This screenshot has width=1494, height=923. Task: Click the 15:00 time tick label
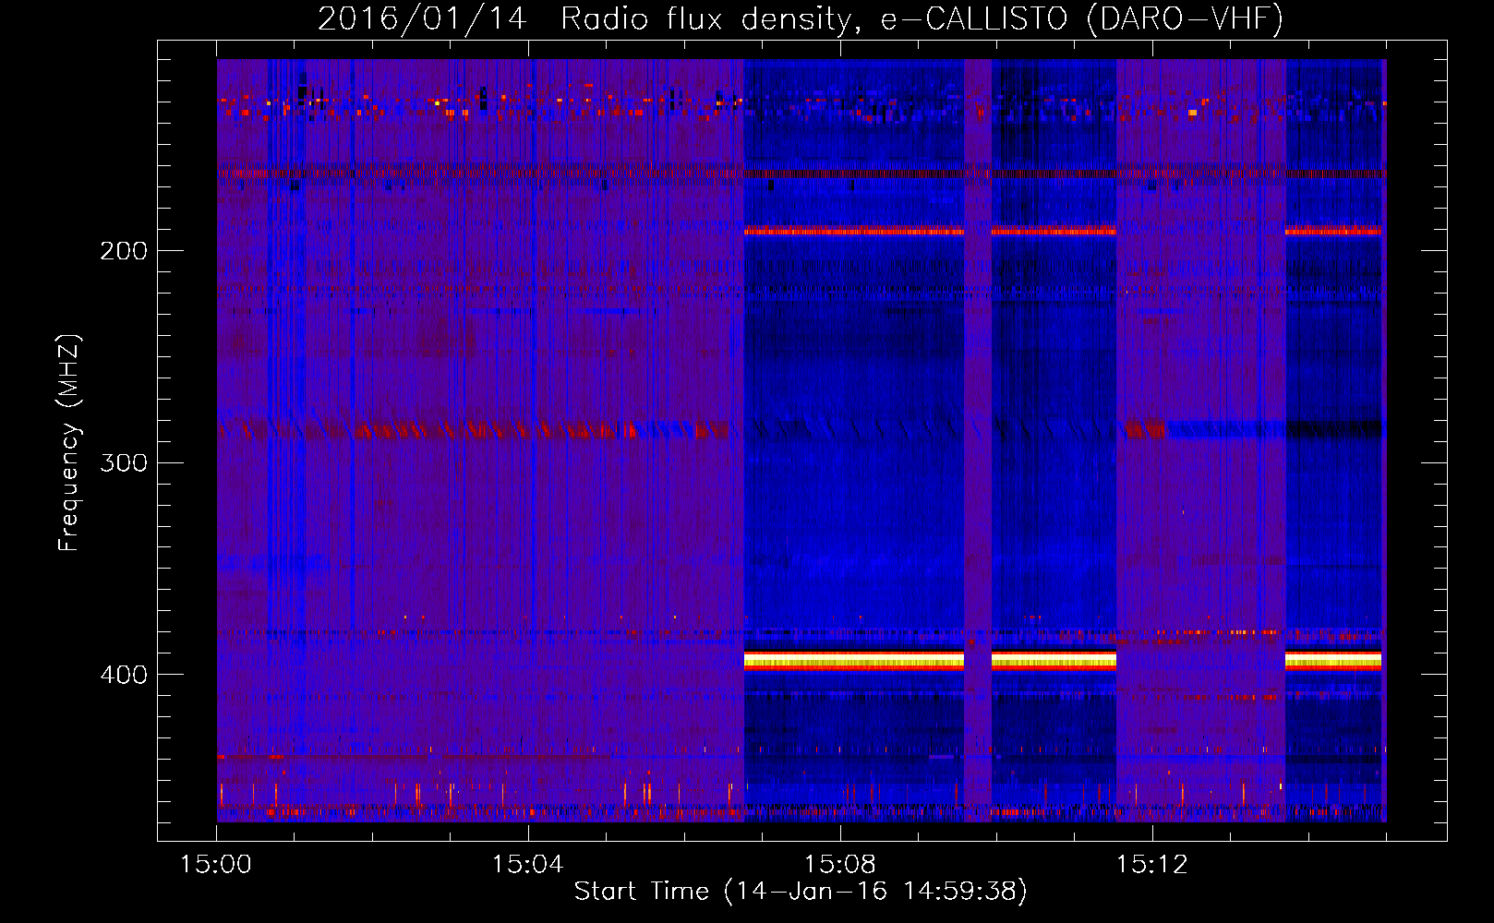coord(216,865)
